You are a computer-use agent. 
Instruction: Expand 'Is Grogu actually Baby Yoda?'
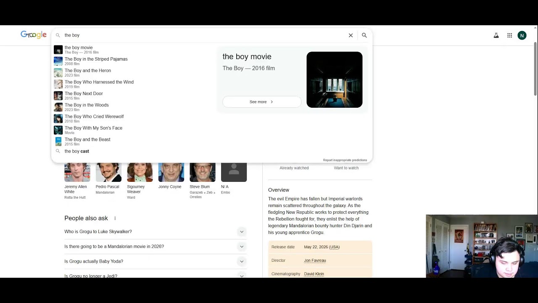155,261
